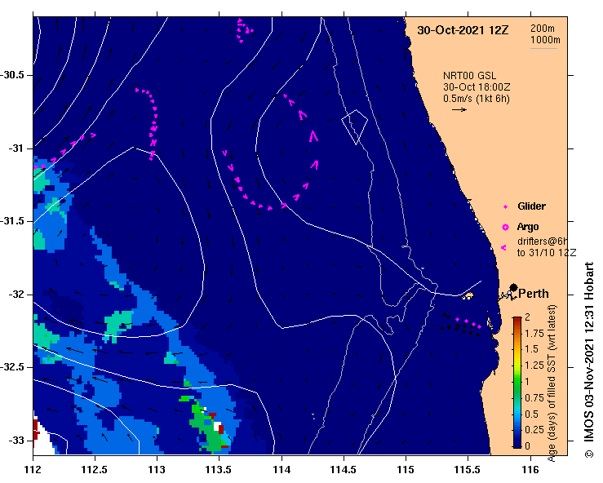This screenshot has height=483, width=603.
Task: Click the colorbar tick label 0.25
Action: coord(534,430)
